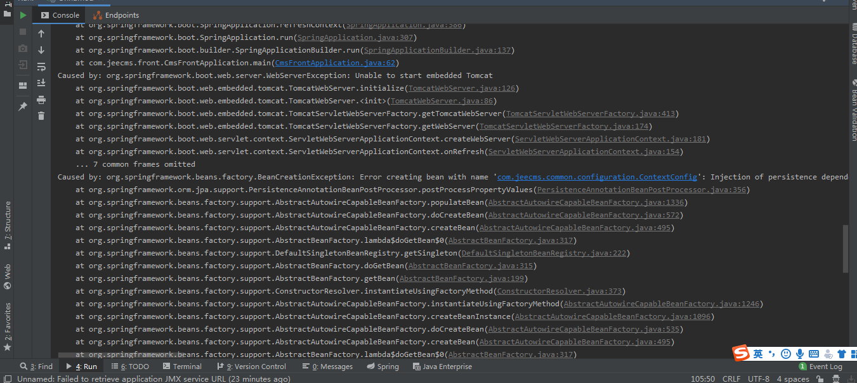Screen dimensions: 857x383
Task: Open link AbstractBeanFactory.java:199
Action: 462,278
